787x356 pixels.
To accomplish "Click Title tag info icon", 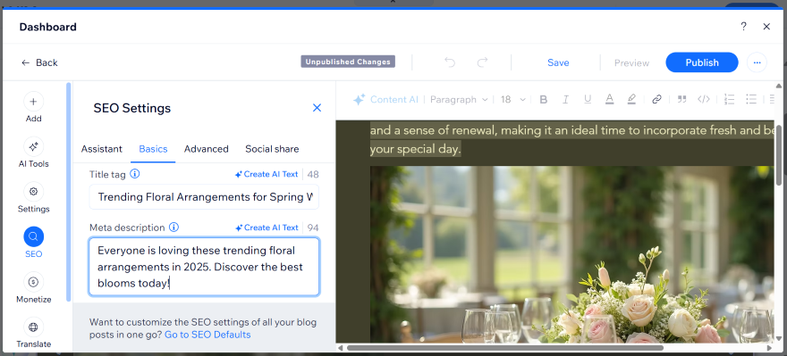I will 134,174.
